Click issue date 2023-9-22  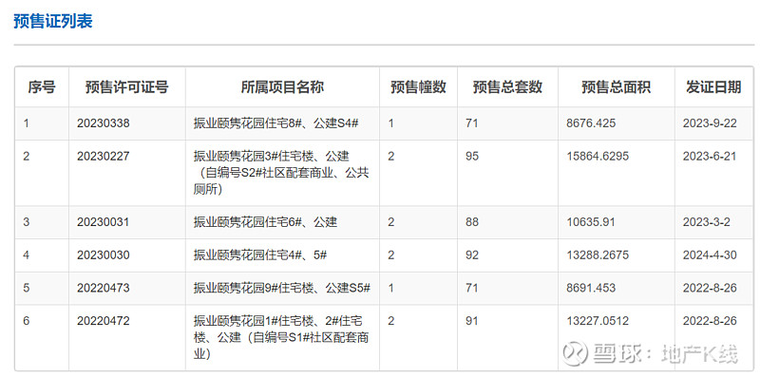(x=710, y=123)
